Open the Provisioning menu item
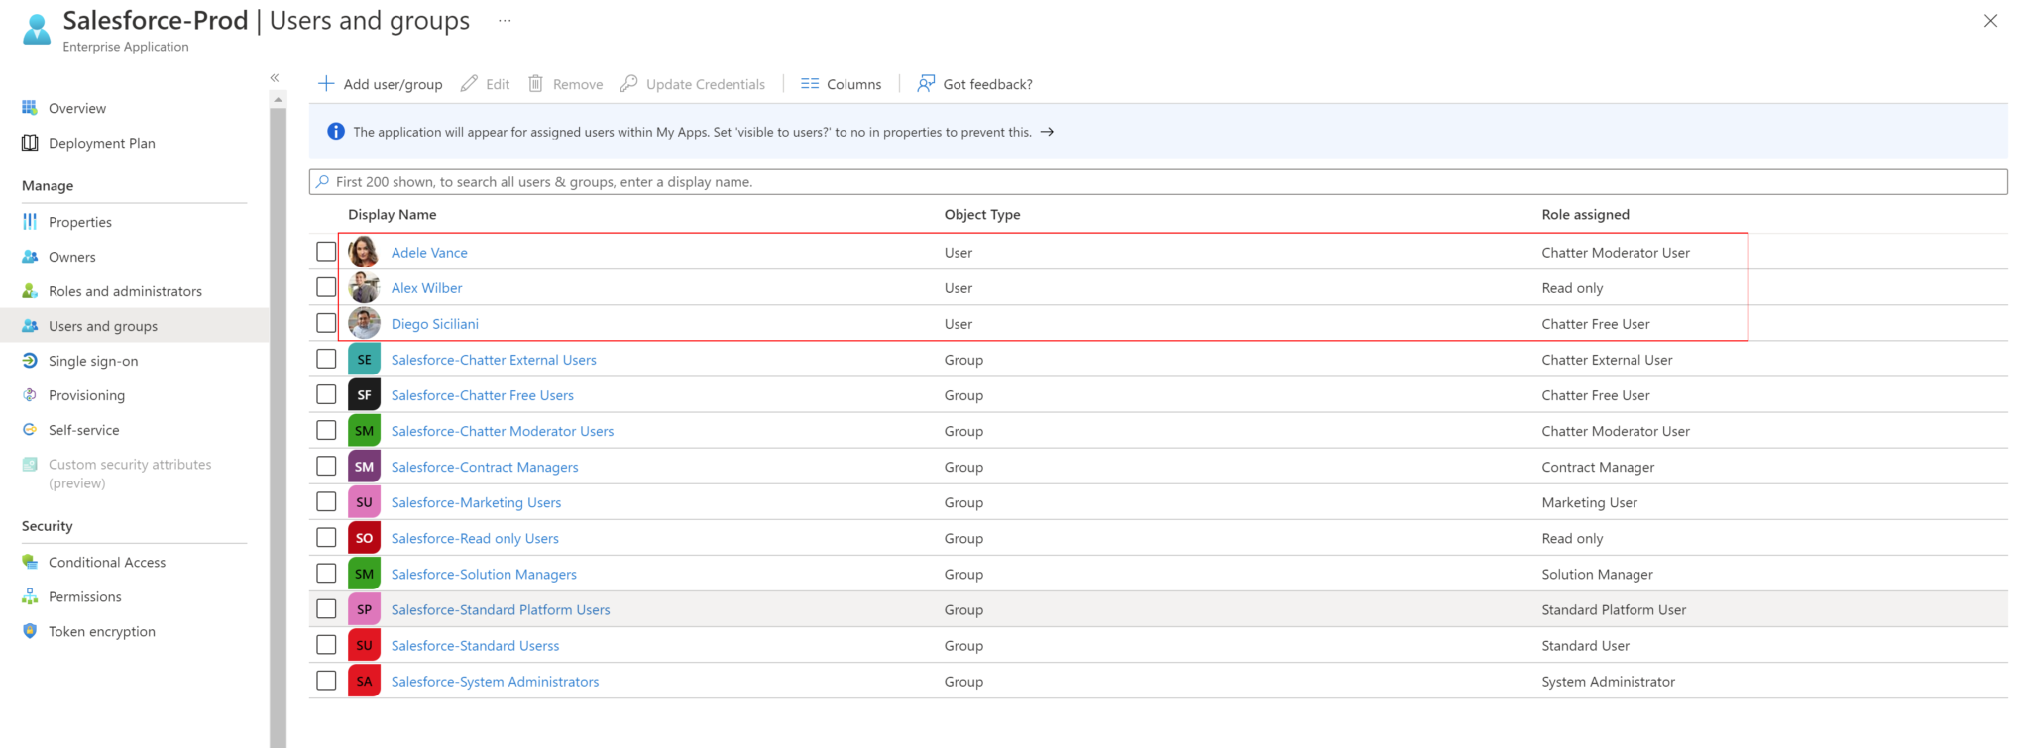 click(86, 395)
